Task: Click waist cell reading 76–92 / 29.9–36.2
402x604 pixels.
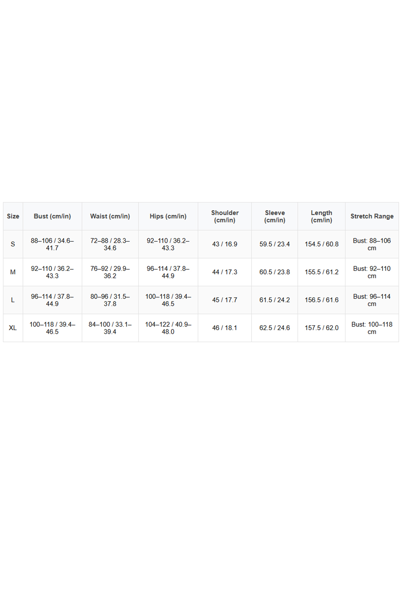Action: click(x=110, y=272)
